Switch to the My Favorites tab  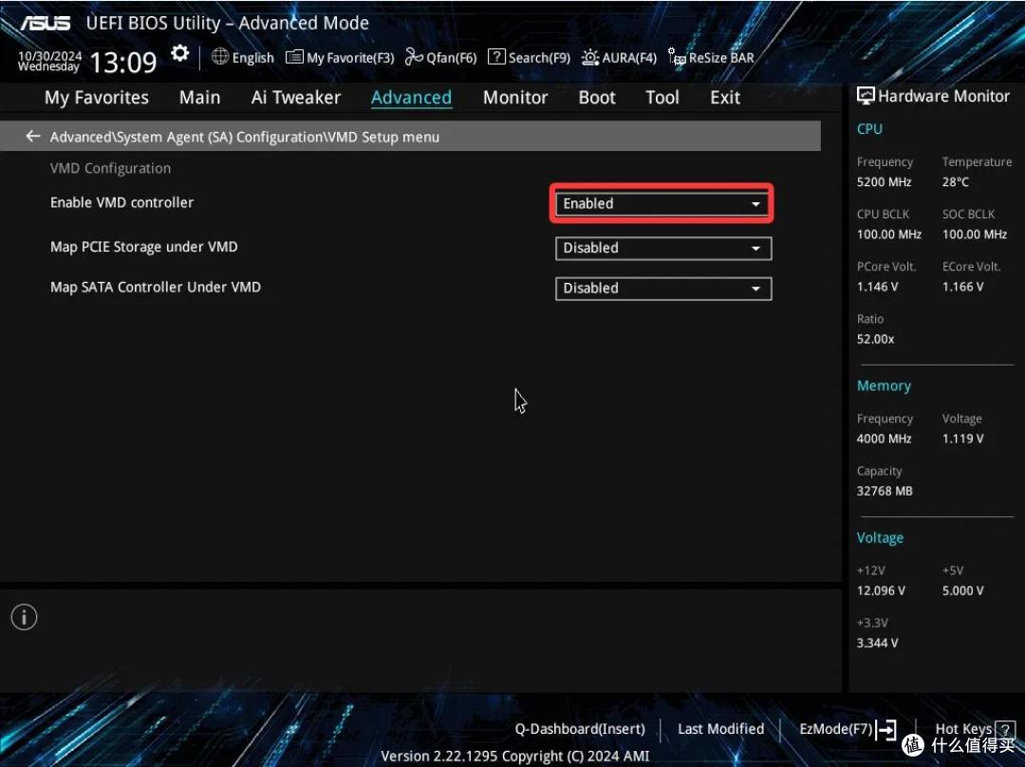click(x=97, y=98)
